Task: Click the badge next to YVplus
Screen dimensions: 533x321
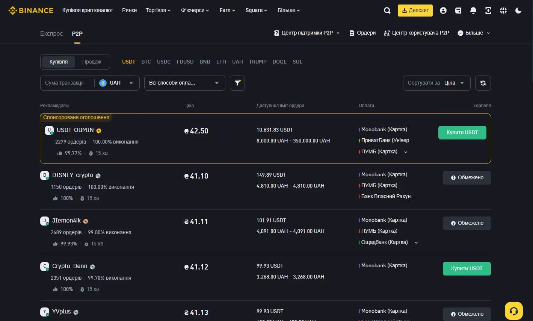Action: [76, 312]
